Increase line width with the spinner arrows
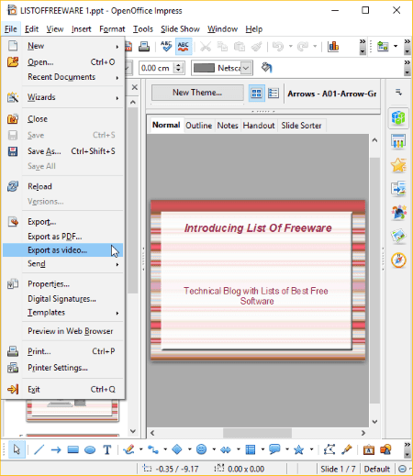 tap(178, 65)
